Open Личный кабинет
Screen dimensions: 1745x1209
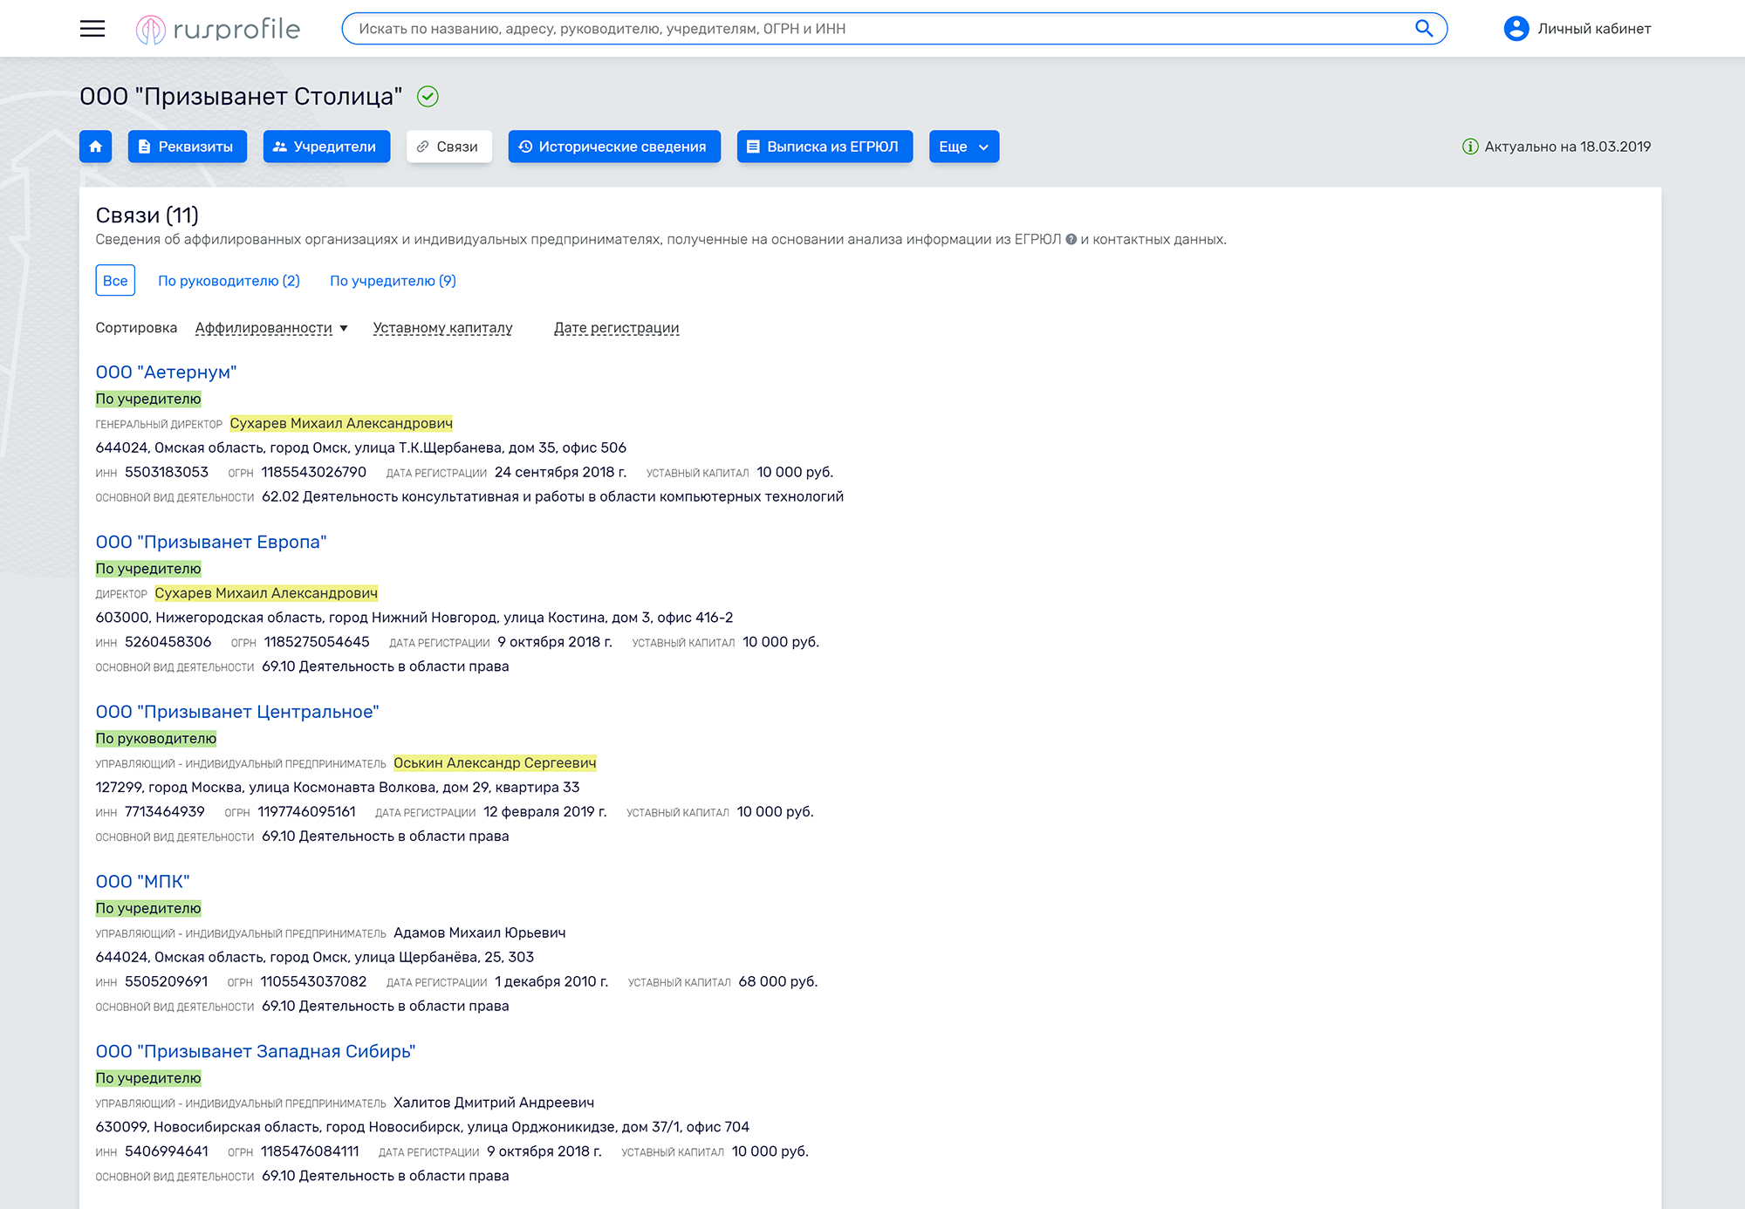pyautogui.click(x=1594, y=29)
